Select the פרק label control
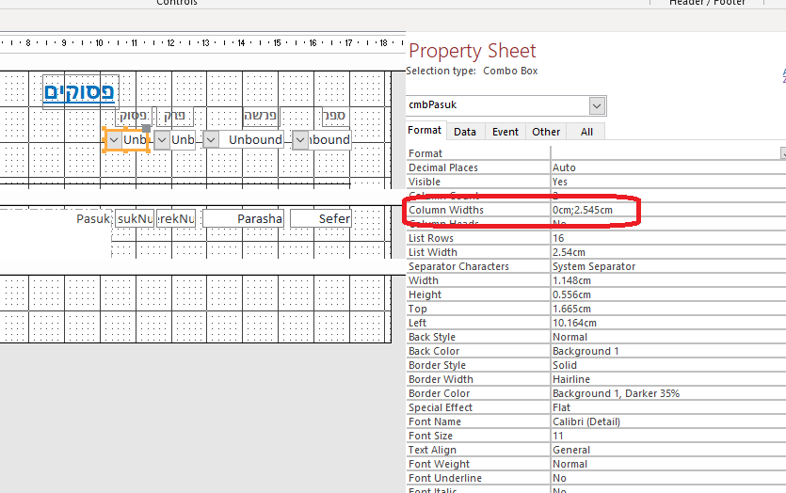This screenshot has width=786, height=493. tap(175, 116)
